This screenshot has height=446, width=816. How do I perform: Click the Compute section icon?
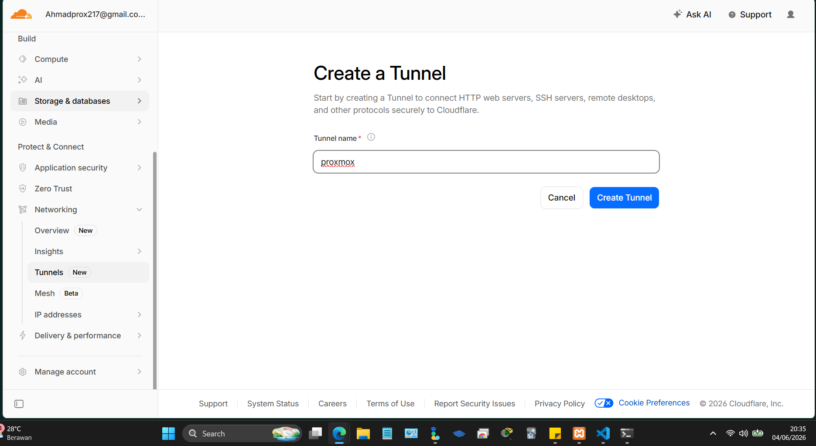(x=23, y=59)
